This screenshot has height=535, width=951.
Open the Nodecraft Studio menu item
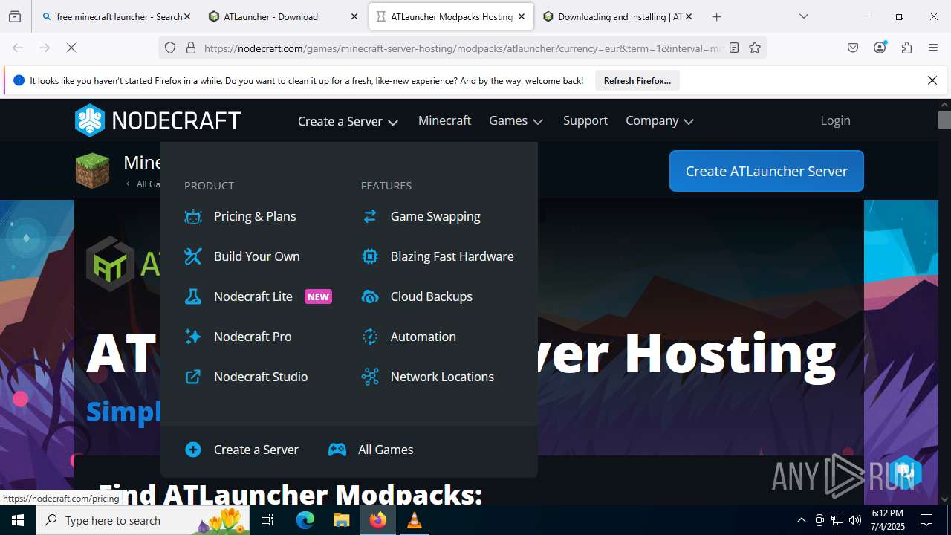(x=261, y=377)
